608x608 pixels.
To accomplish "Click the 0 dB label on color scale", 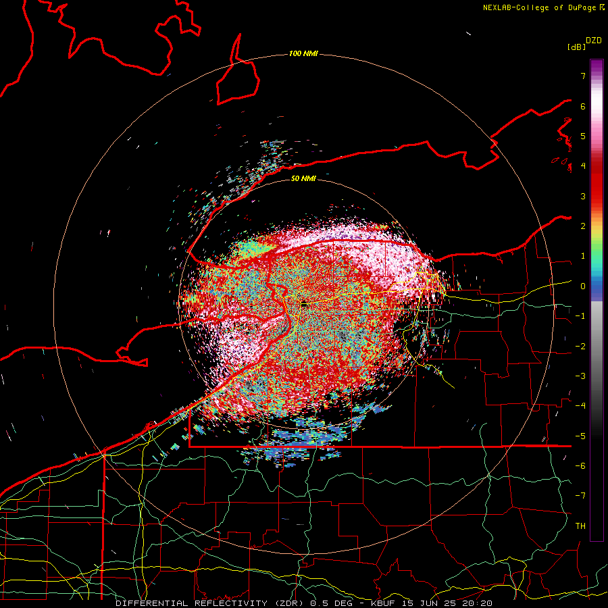I will 583,286.
